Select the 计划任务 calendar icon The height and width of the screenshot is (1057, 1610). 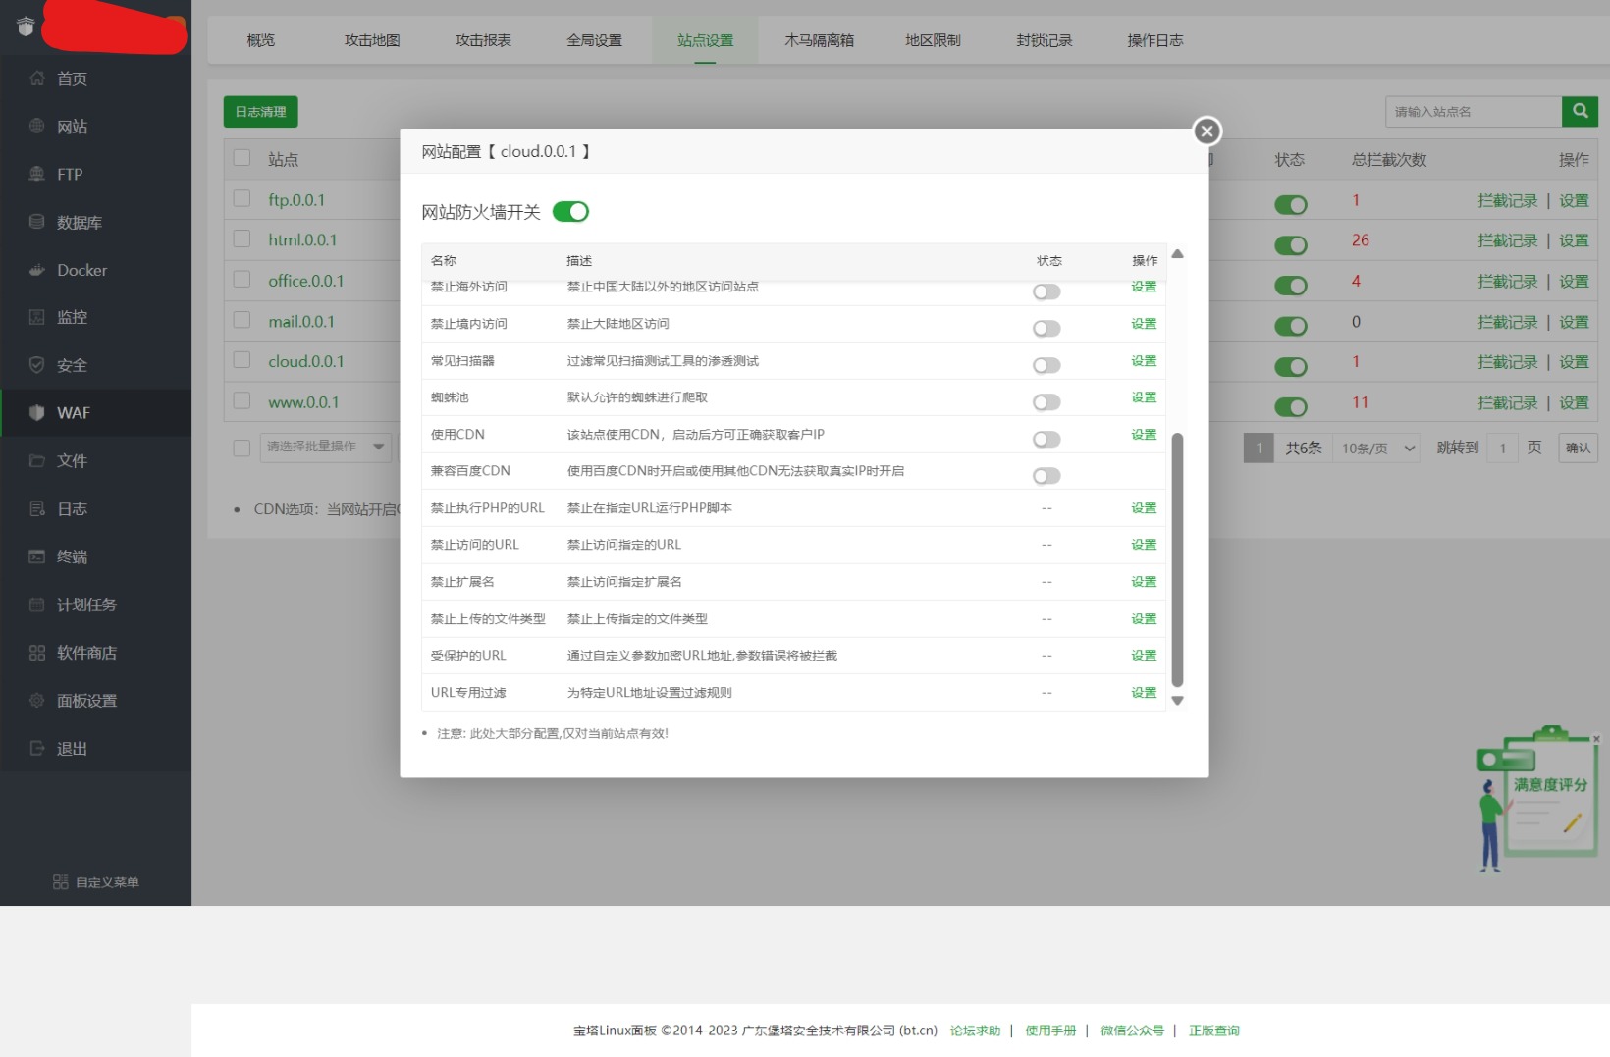(x=37, y=605)
